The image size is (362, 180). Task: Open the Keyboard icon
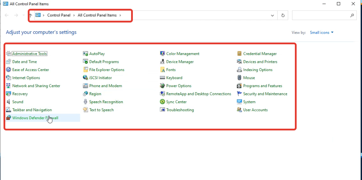[162, 78]
